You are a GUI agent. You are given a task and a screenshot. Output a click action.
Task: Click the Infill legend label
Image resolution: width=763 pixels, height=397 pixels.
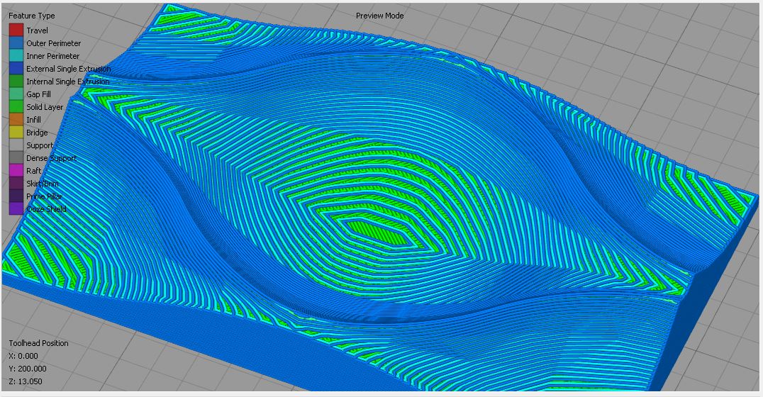33,120
